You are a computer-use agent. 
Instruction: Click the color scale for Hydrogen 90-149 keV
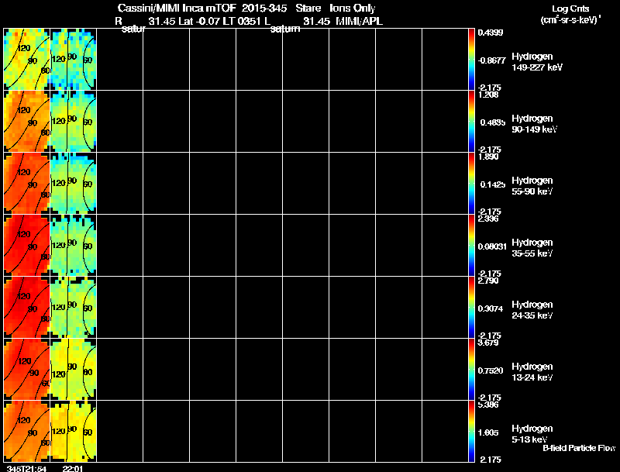point(471,122)
